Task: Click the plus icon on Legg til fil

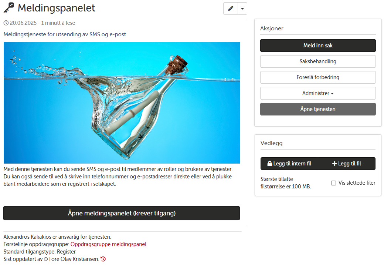Action: (334, 164)
